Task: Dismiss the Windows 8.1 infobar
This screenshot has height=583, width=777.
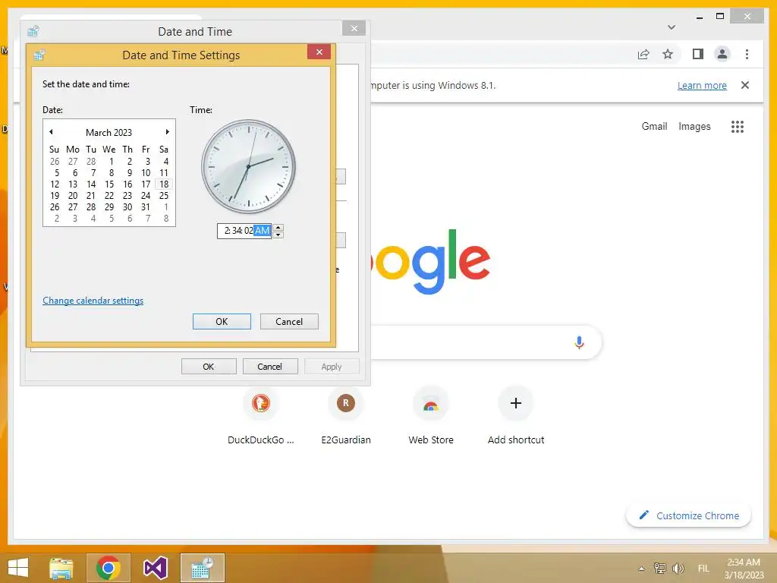Action: (x=745, y=85)
